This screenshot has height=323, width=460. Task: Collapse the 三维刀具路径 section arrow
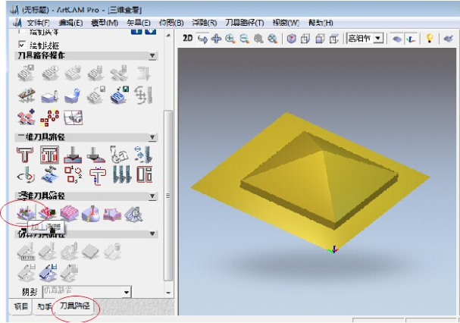pyautogui.click(x=152, y=196)
